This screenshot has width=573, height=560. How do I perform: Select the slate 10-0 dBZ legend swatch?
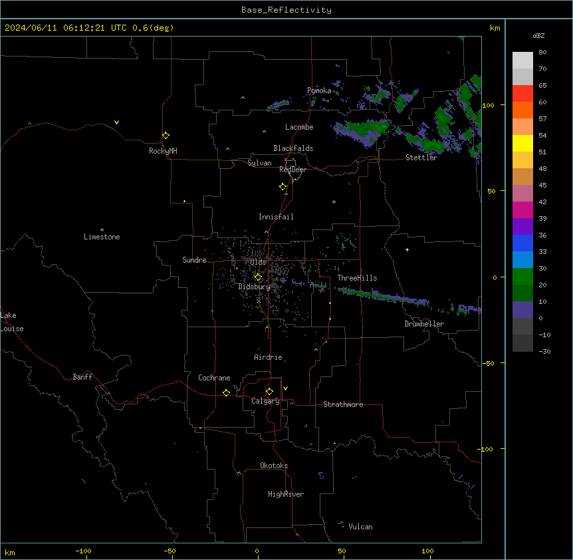coord(522,310)
